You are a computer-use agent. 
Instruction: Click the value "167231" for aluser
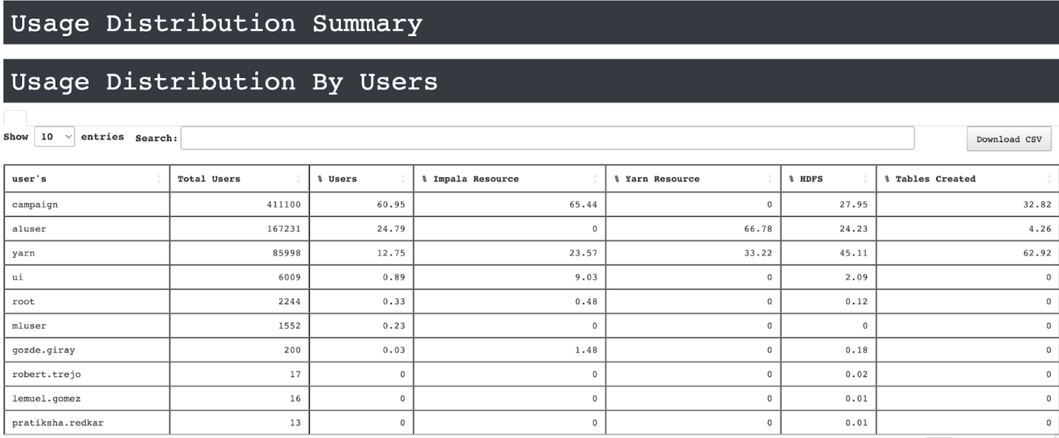tap(284, 229)
